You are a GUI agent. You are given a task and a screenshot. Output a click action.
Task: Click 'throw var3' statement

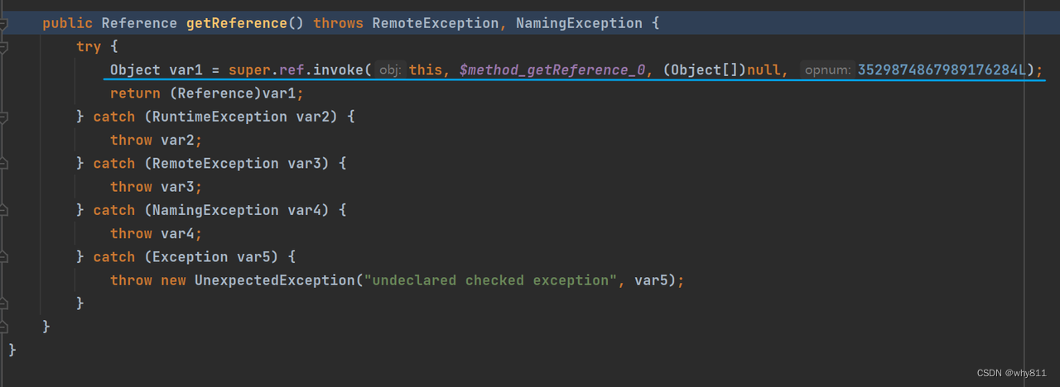[x=156, y=187]
